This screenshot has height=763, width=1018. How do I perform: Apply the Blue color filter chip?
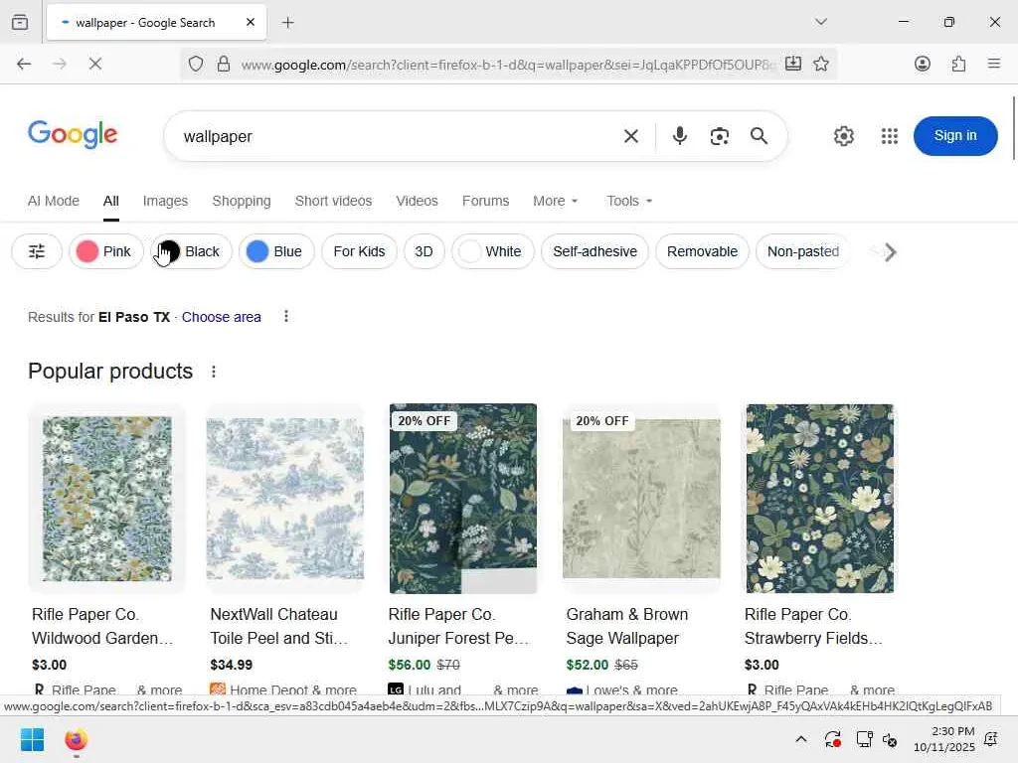click(276, 251)
